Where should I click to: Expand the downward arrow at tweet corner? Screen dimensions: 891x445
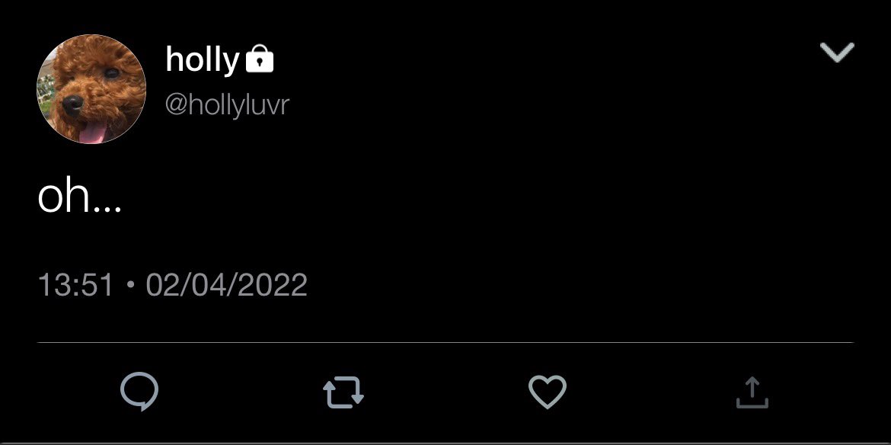[x=837, y=53]
